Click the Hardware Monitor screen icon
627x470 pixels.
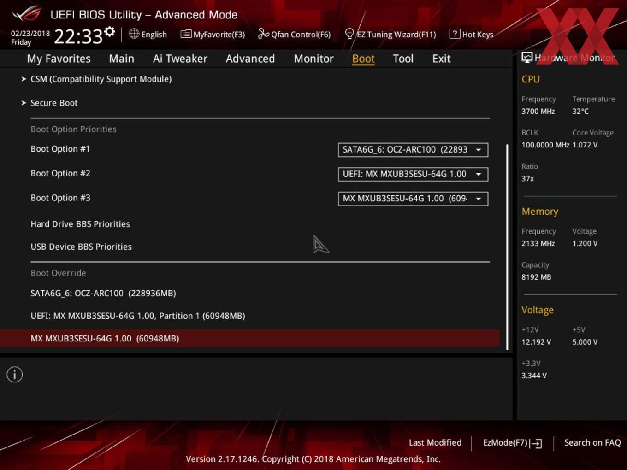point(527,58)
